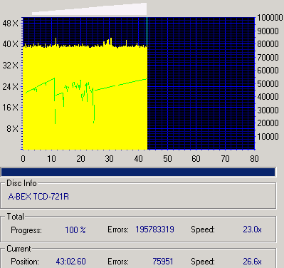Click the 50000 label on error axis
The height and width of the screenshot is (268, 284).
point(268,83)
